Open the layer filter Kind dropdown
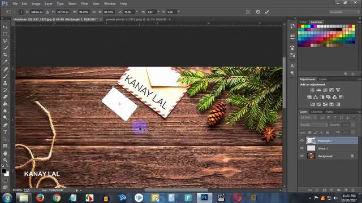Image resolution: width=362 pixels, height=203 pixels. point(308,118)
